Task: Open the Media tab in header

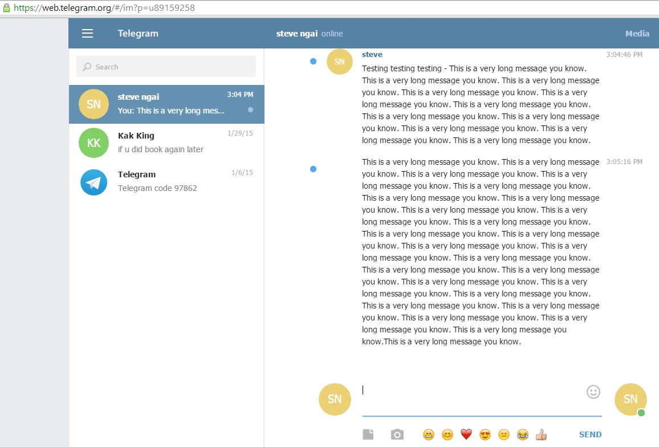Action: click(637, 34)
